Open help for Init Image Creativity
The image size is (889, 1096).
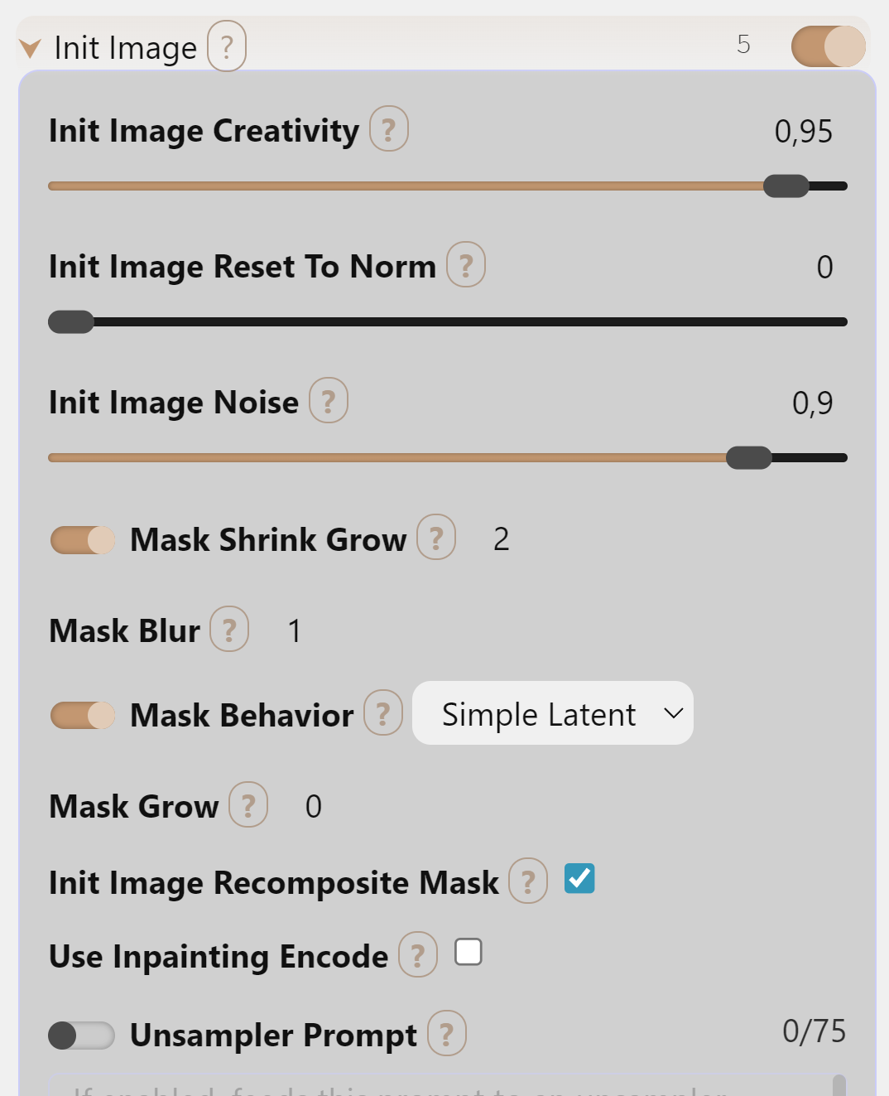388,129
